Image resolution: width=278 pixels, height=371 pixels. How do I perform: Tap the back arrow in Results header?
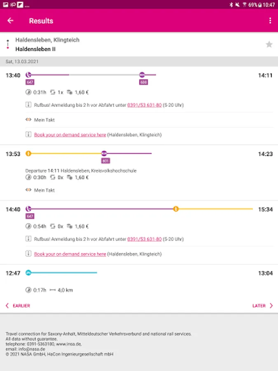point(10,21)
